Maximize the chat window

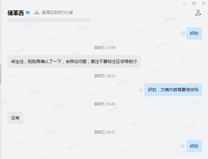pyautogui.click(x=194, y=3)
